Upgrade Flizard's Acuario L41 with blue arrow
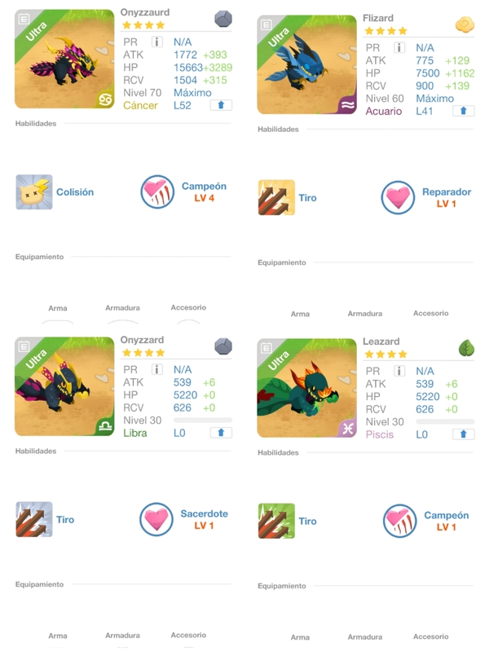Image resolution: width=489 pixels, height=652 pixels. [x=463, y=111]
